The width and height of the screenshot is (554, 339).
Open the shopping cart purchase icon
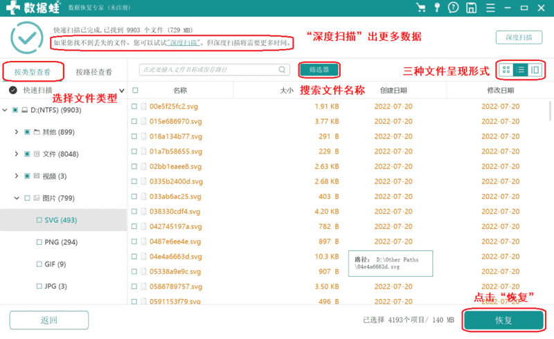click(420, 8)
